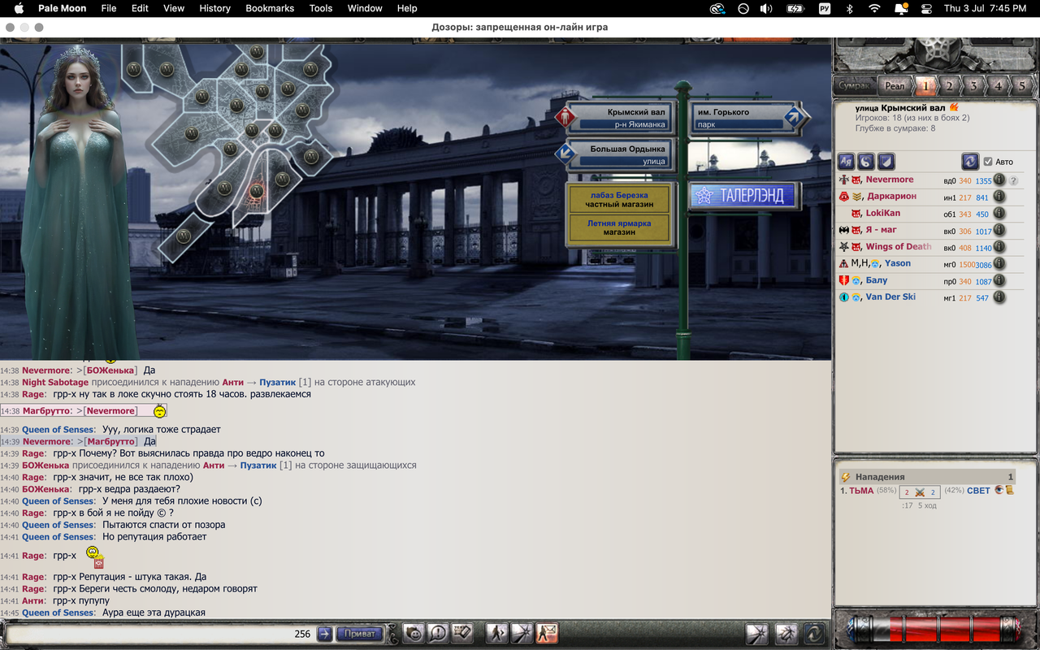1040x650 pixels.
Task: Open the attack log scroll icon
Action: coord(1010,490)
